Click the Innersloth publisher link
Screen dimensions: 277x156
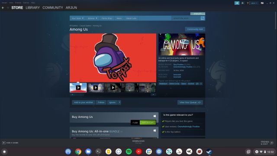point(177,77)
